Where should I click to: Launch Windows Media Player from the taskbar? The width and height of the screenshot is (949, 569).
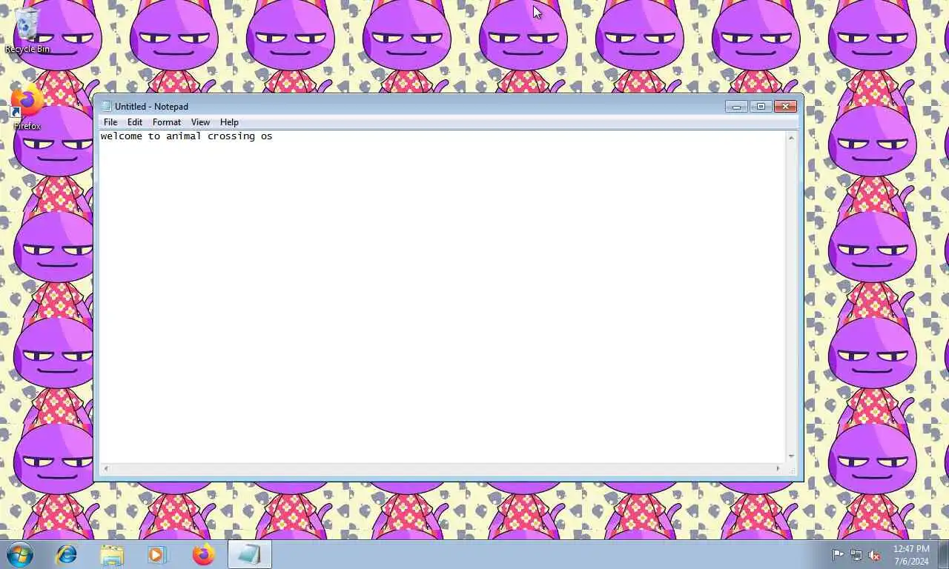157,554
